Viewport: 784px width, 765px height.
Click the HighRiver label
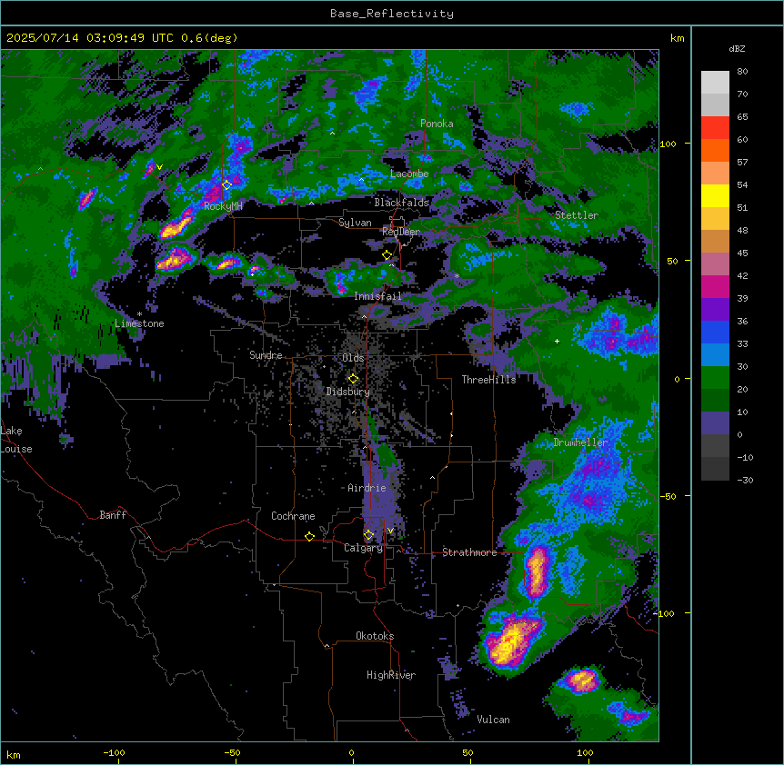(391, 675)
